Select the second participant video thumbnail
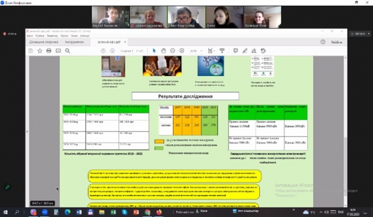Image resolution: width=373 pixels, height=217 pixels. pos(149,17)
